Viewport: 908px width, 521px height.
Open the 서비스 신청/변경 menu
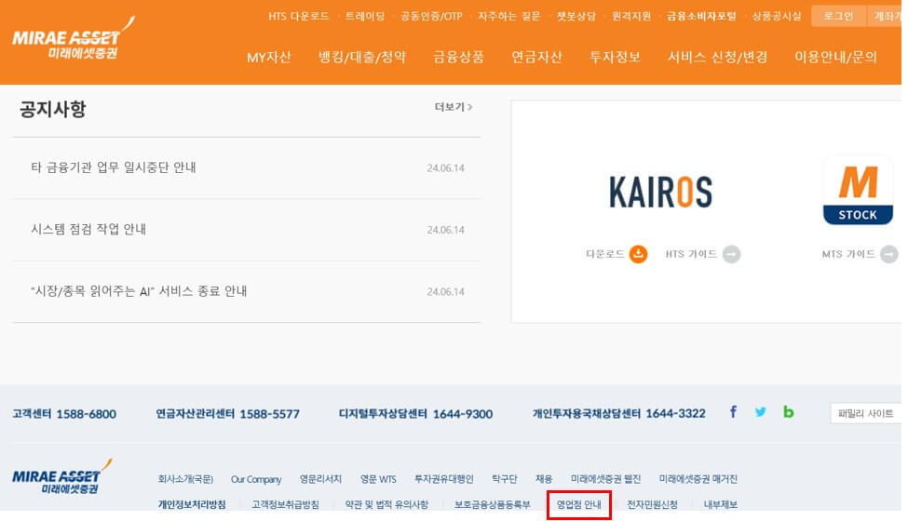pos(717,58)
